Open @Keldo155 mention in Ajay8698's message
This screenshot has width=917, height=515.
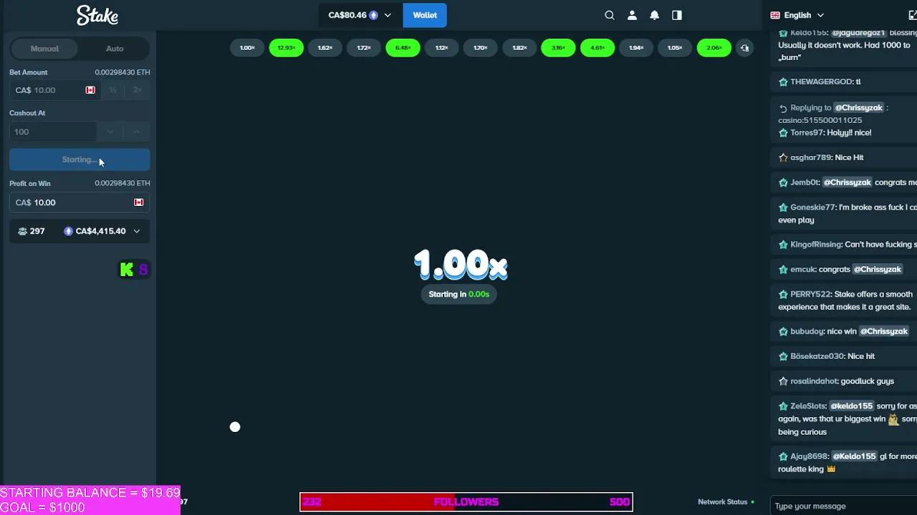click(x=855, y=456)
